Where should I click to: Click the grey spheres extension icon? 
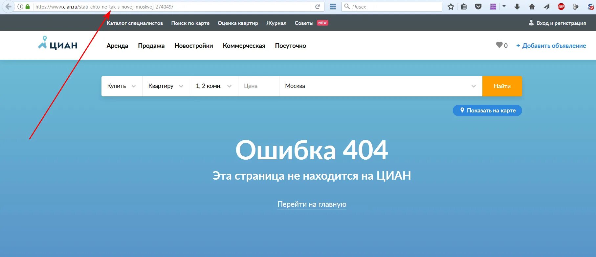(x=575, y=7)
